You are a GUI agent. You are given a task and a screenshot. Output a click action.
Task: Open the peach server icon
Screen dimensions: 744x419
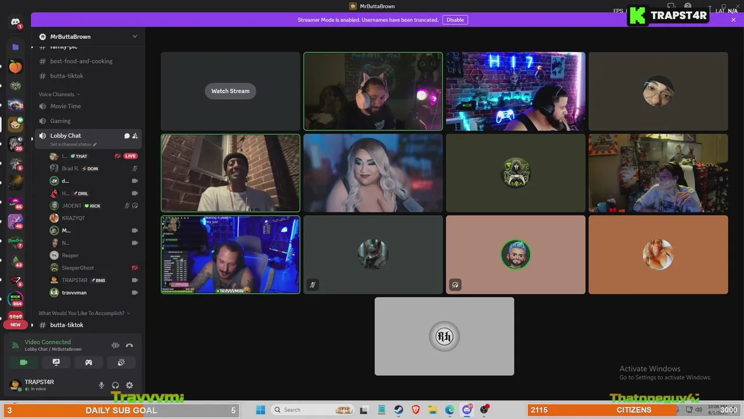pos(15,67)
